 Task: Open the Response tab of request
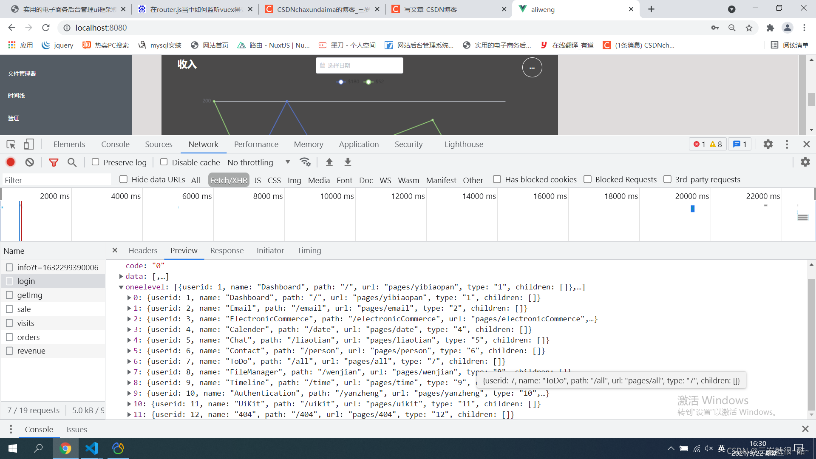click(x=227, y=251)
